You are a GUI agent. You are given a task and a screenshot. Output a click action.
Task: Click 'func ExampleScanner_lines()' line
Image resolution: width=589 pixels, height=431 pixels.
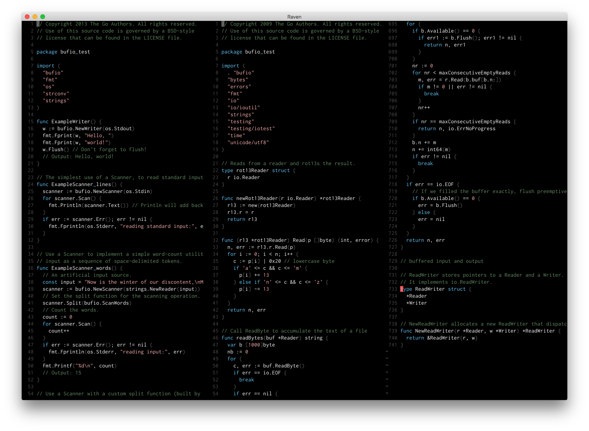79,184
